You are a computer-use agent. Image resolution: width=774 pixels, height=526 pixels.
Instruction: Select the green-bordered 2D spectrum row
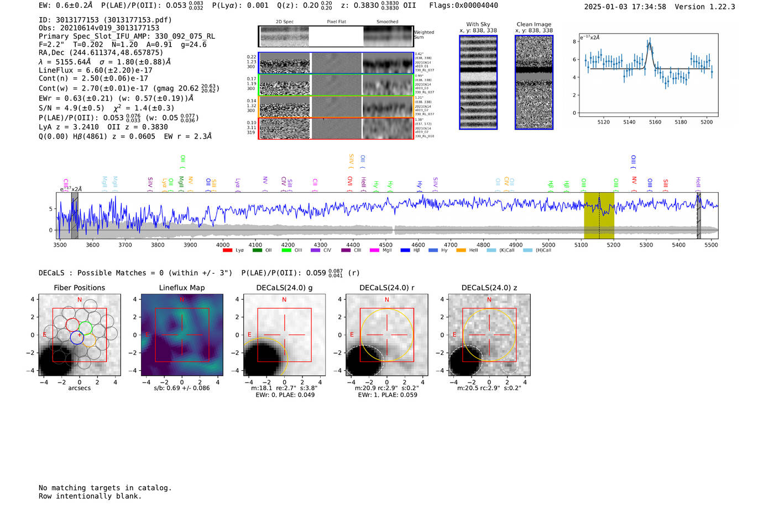336,85
